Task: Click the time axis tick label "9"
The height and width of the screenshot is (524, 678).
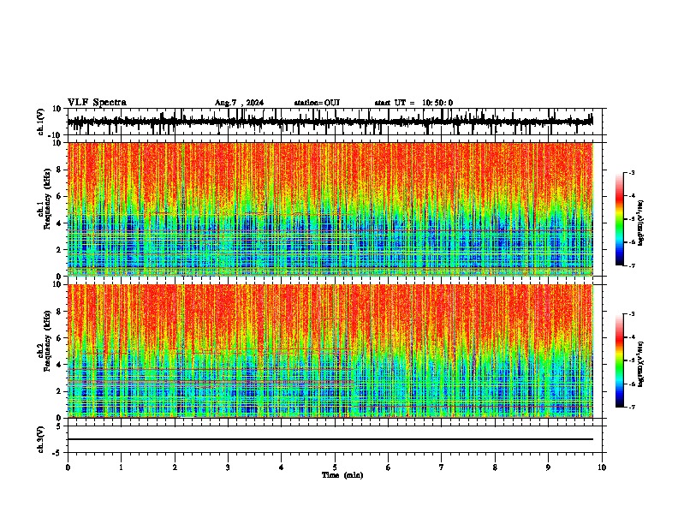Action: click(548, 467)
